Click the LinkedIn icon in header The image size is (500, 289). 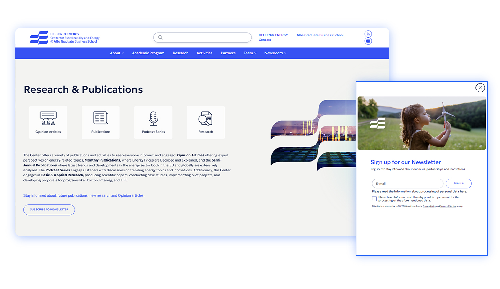[x=368, y=34]
